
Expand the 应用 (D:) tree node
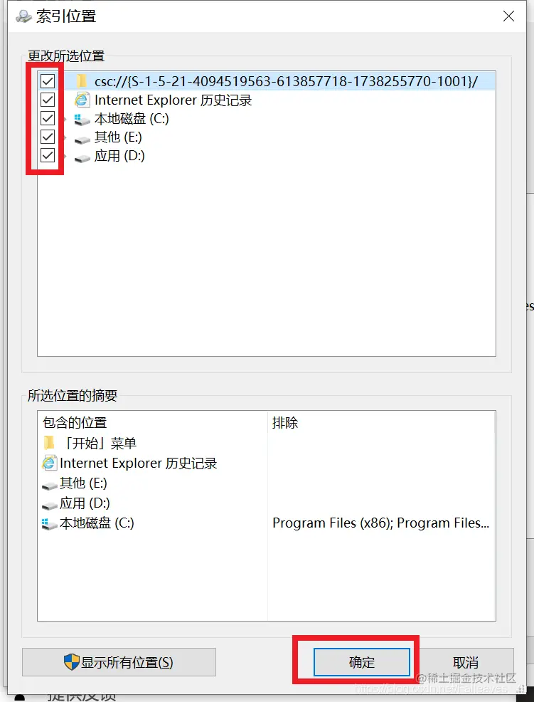[x=65, y=156]
